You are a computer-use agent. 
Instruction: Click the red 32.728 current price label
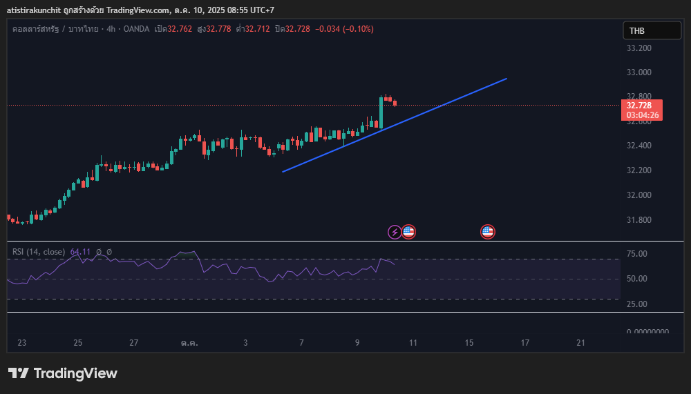643,106
